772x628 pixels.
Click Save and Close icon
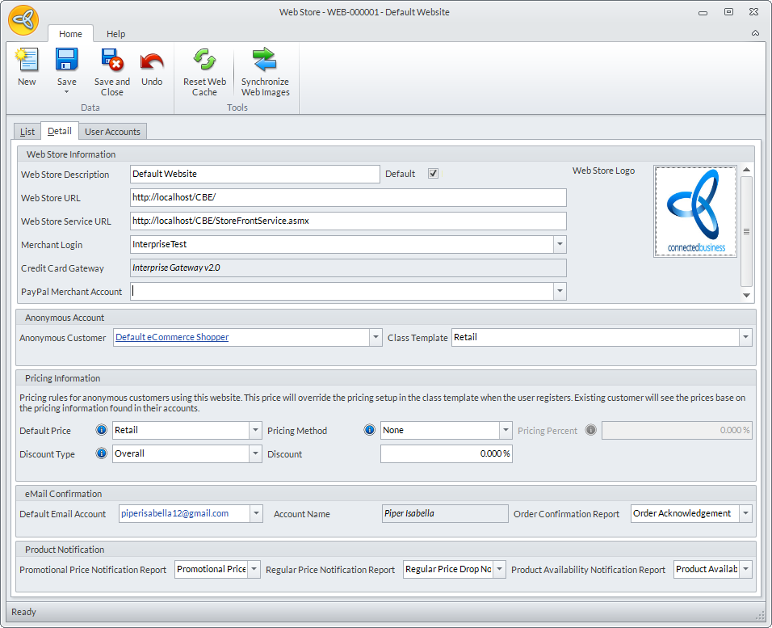tap(111, 61)
